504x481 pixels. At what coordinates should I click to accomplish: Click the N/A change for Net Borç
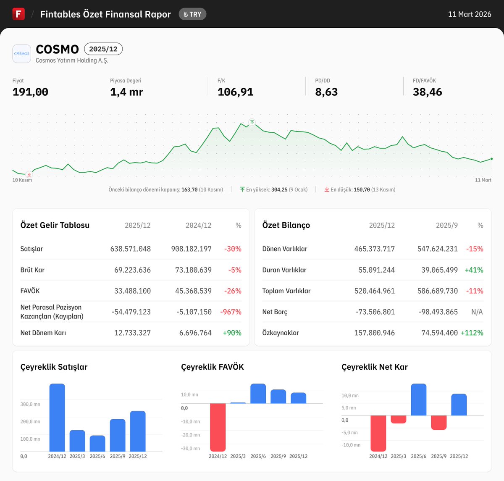(477, 312)
